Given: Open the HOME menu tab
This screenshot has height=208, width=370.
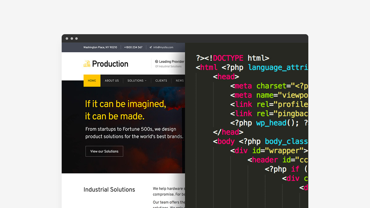Looking at the screenshot, I should coord(92,81).
